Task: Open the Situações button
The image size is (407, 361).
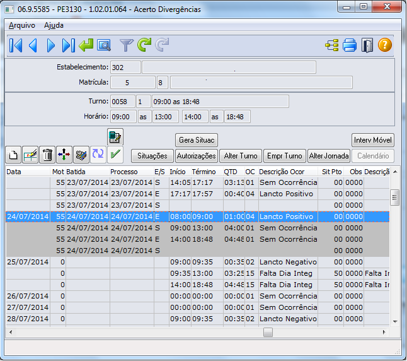Action: pos(152,156)
